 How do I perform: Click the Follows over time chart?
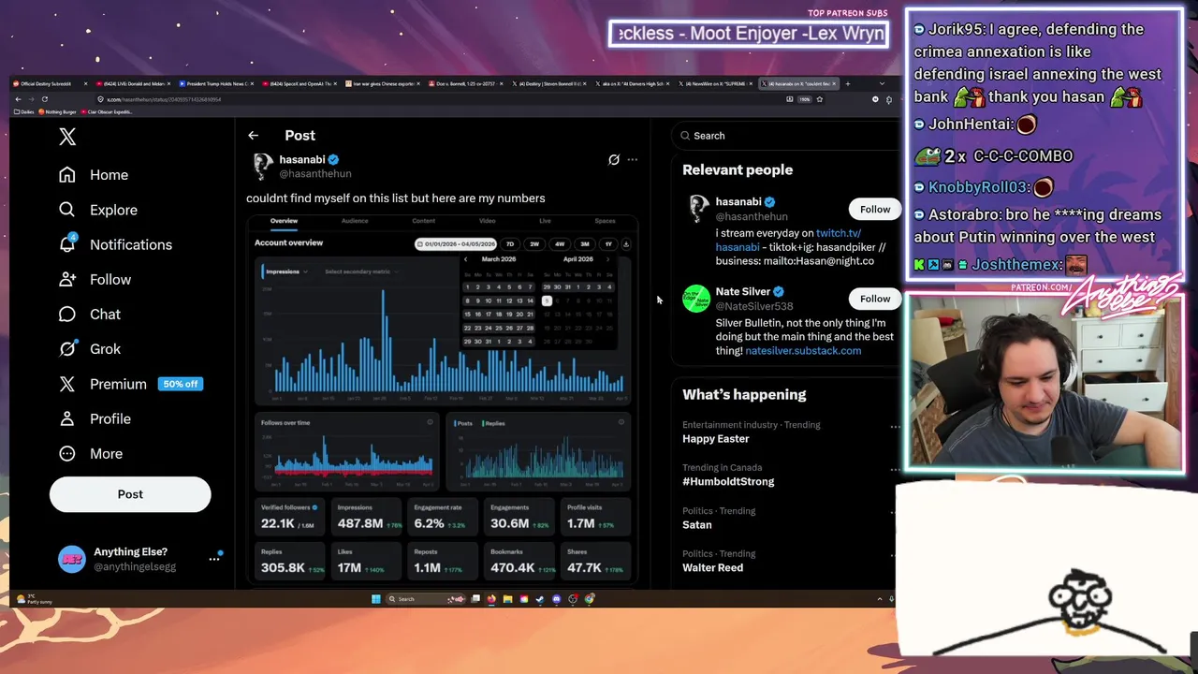347,452
